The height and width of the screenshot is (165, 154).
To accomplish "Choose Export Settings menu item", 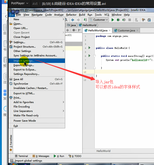I will click(37, 65).
